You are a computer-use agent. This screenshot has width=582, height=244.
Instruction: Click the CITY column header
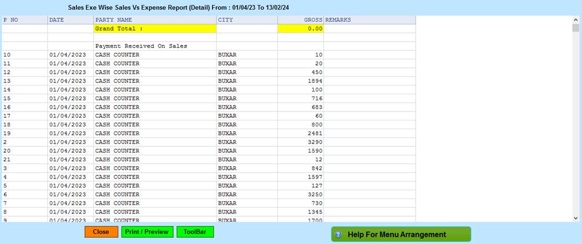click(247, 20)
